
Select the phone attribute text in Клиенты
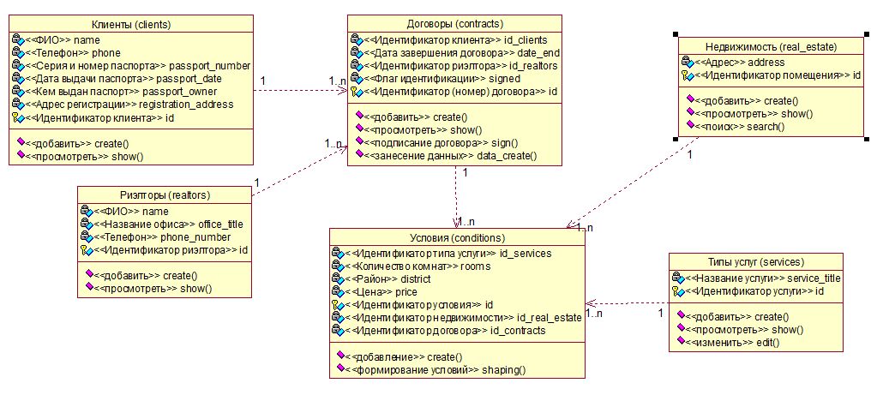[72, 53]
